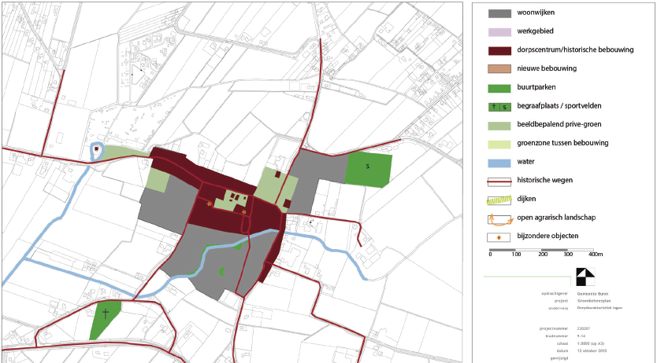Click the 'Gemeente Buren' client text
The width and height of the screenshot is (657, 363).
click(x=592, y=294)
